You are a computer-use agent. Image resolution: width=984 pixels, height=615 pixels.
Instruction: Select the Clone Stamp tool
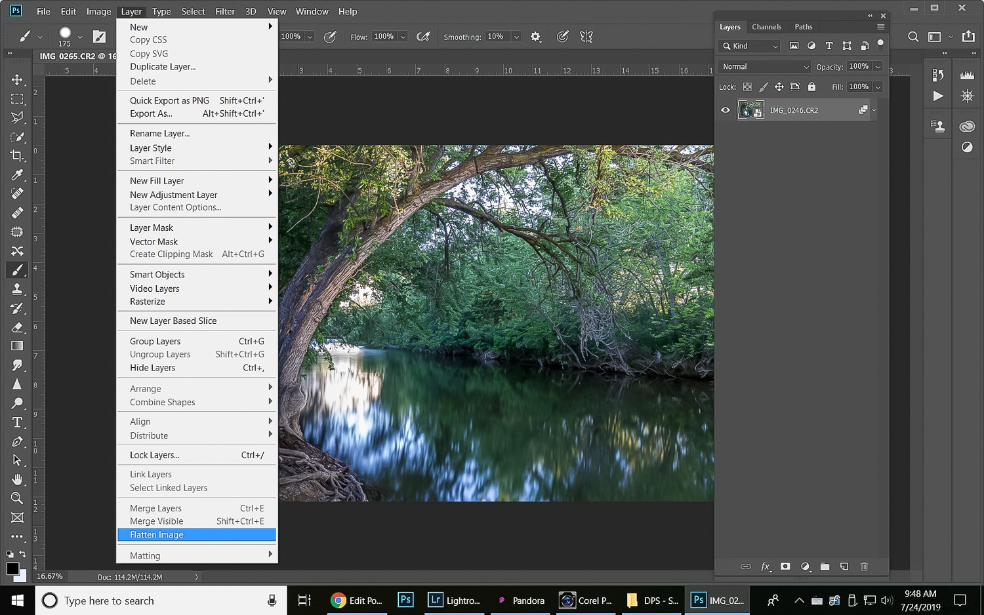17,288
